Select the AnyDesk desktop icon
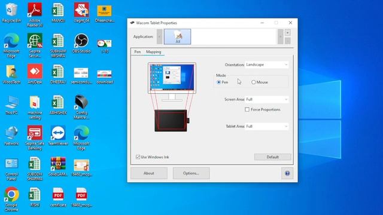 click(x=35, y=74)
